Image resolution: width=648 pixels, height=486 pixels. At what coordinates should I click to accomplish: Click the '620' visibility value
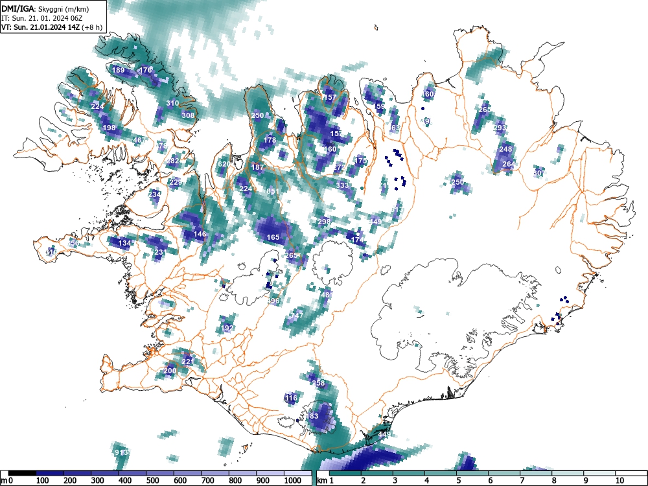[224, 164]
